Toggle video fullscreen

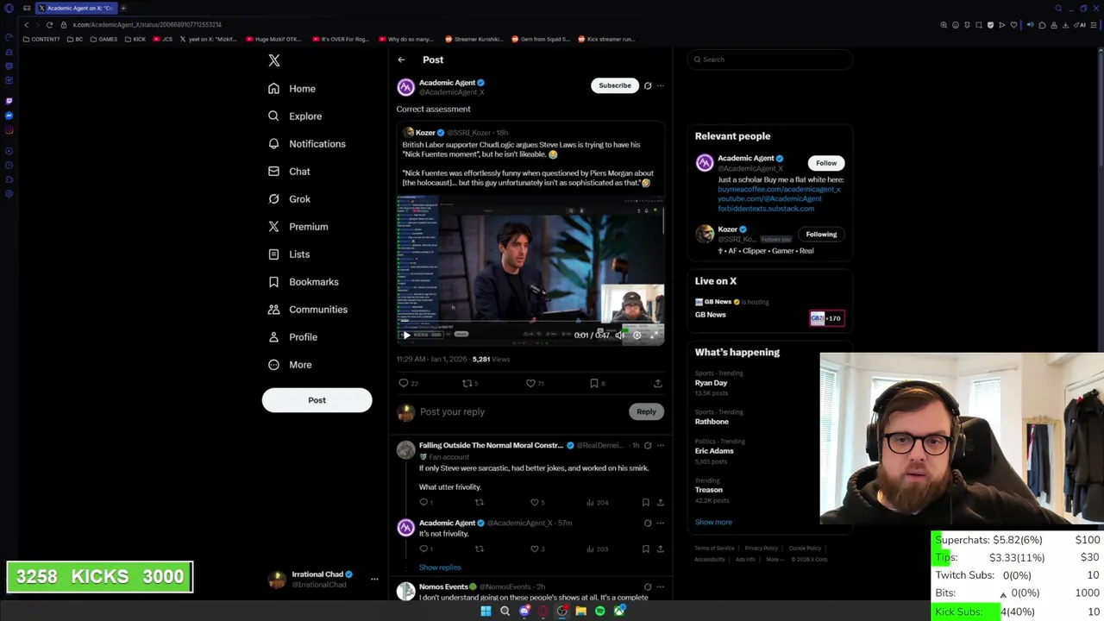654,336
